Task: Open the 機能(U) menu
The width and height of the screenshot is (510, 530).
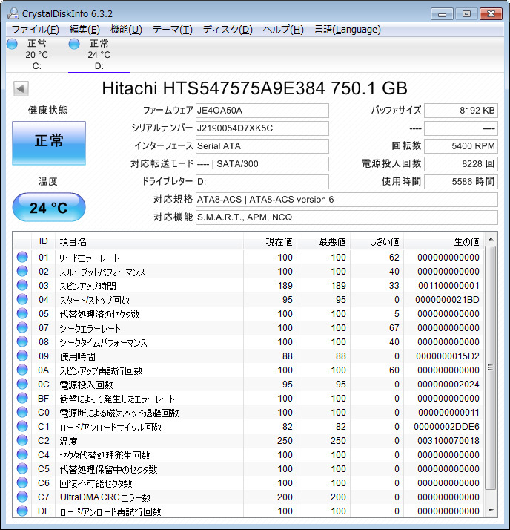Action: click(126, 30)
